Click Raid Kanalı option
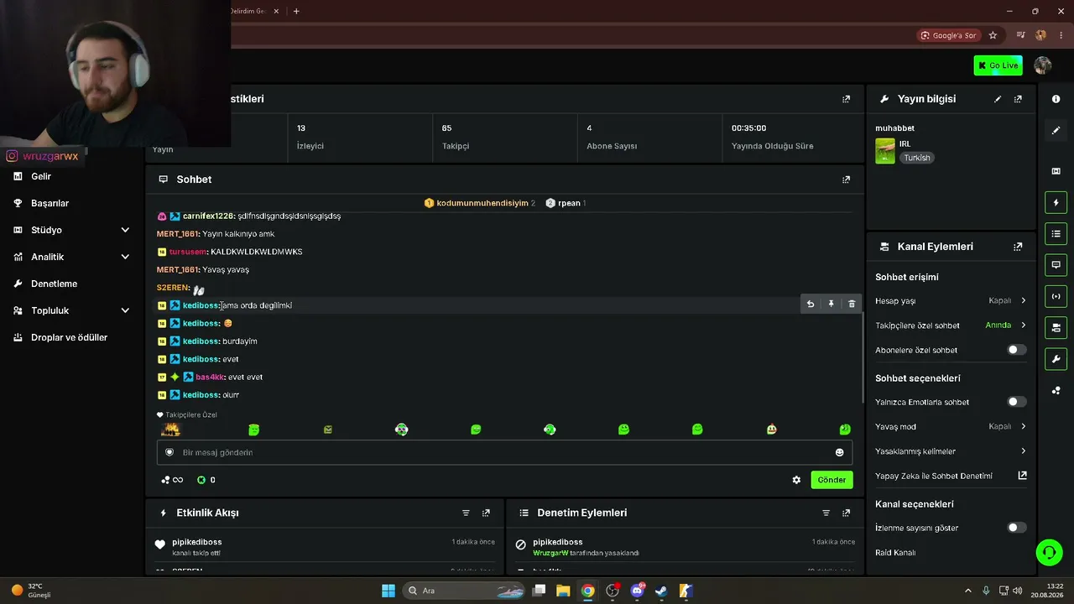 click(x=895, y=553)
